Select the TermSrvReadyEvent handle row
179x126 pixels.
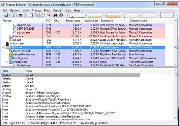pyautogui.click(x=71, y=100)
